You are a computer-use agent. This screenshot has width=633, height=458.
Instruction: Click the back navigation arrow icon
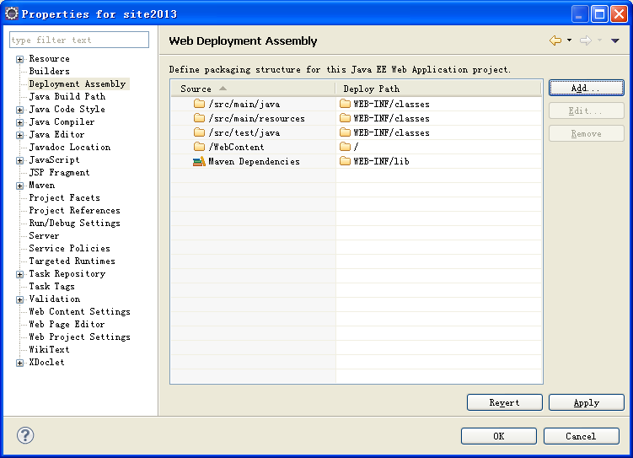tap(555, 40)
